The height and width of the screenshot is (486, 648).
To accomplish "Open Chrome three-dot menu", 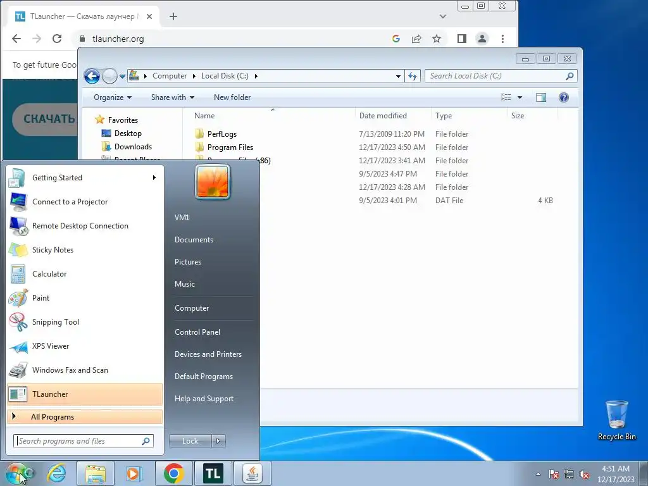I will click(x=502, y=39).
